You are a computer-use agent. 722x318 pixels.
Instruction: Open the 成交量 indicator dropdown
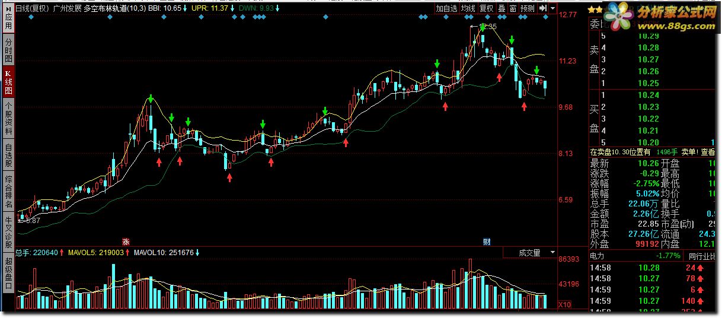(529, 253)
